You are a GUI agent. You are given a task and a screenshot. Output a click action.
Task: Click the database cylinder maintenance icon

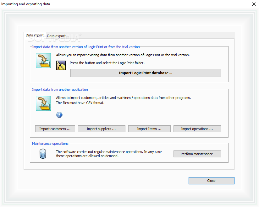click(43, 154)
